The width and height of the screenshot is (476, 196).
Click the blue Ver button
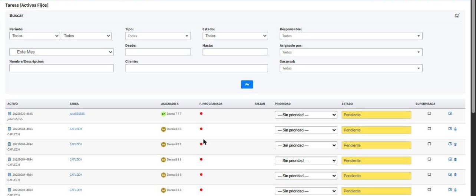coord(247,84)
